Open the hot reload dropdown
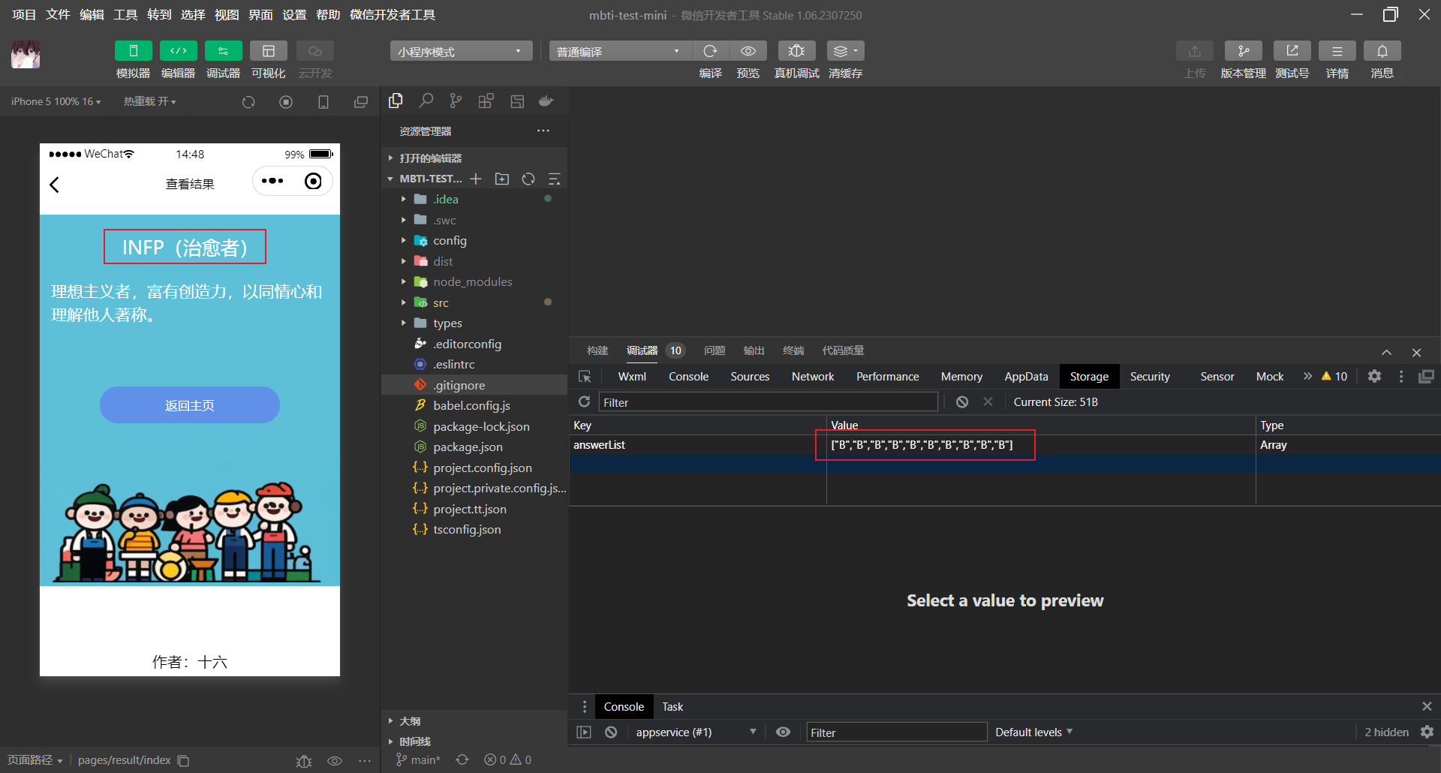Image resolution: width=1441 pixels, height=773 pixels. [x=149, y=101]
